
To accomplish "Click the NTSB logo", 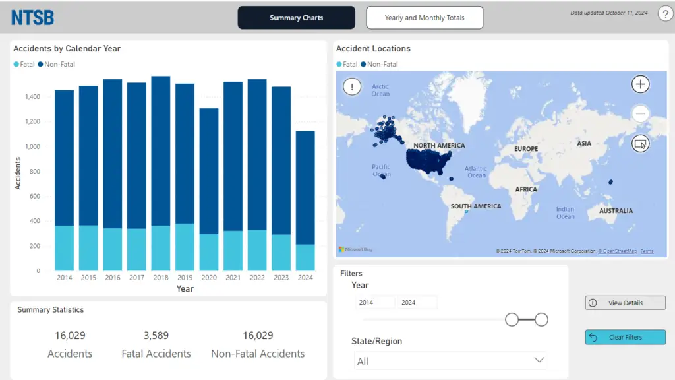I will click(x=33, y=18).
